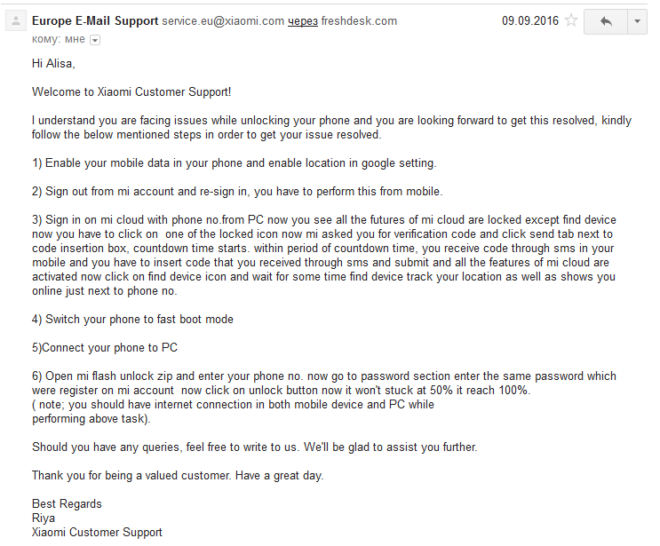
Task: Click the 'Welcome to Xiaomi Customer Support!' line
Action: click(x=131, y=91)
